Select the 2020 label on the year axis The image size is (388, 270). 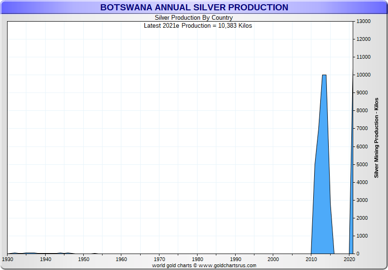(349, 259)
